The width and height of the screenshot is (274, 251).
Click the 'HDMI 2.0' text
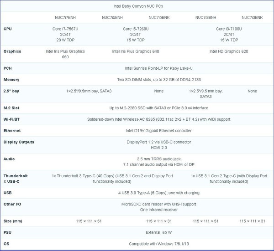click(159, 148)
